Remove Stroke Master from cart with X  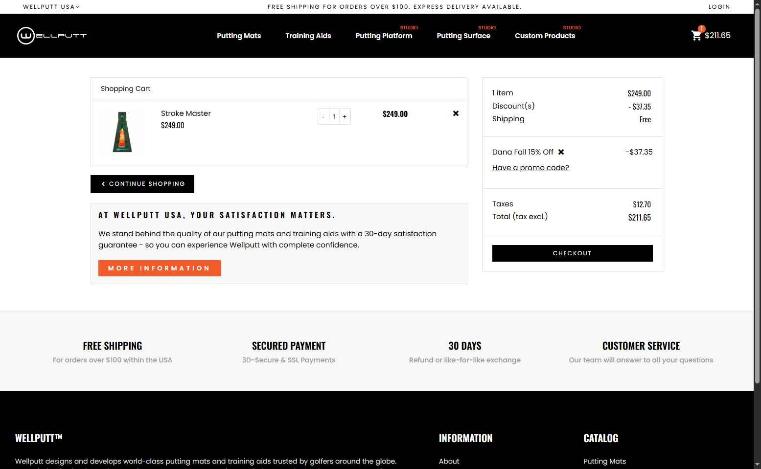coord(456,113)
